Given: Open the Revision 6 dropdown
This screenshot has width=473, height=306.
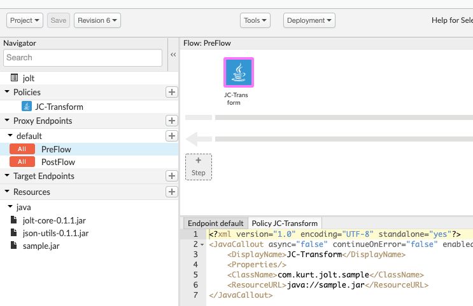Looking at the screenshot, I should click(97, 20).
